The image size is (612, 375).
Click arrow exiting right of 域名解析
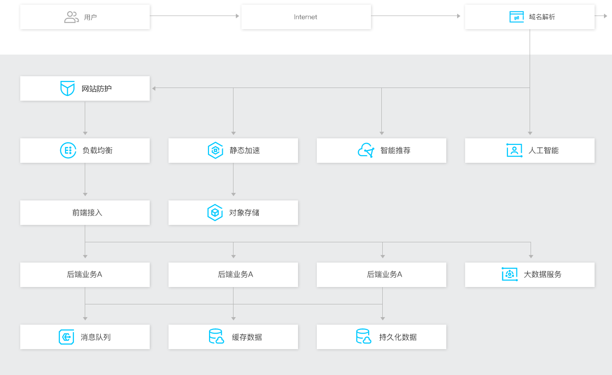tap(604, 16)
